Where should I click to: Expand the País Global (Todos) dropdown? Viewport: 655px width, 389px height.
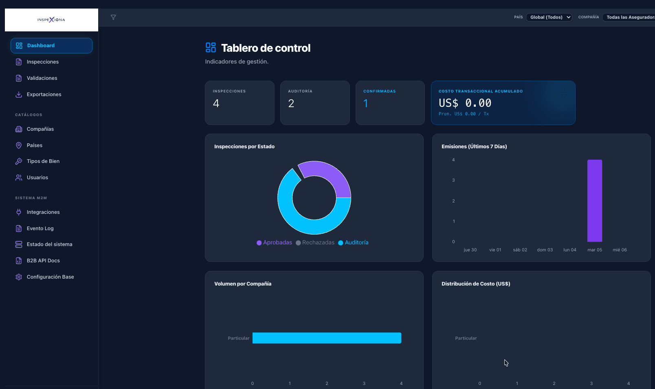[x=549, y=17]
